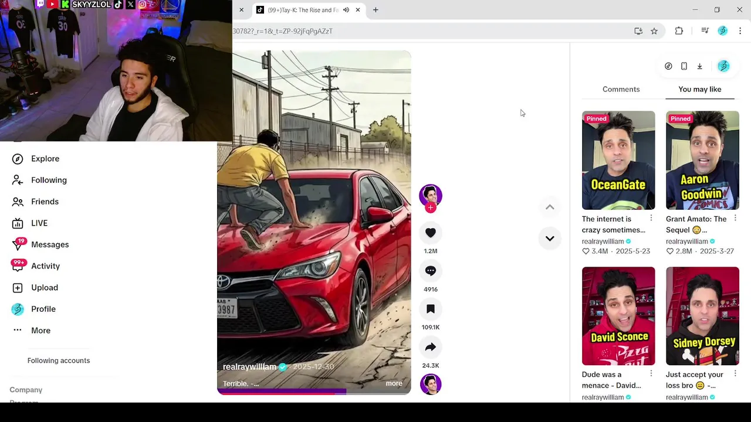Bookmark the video with the favorites icon
This screenshot has height=422, width=751.
coord(431,309)
